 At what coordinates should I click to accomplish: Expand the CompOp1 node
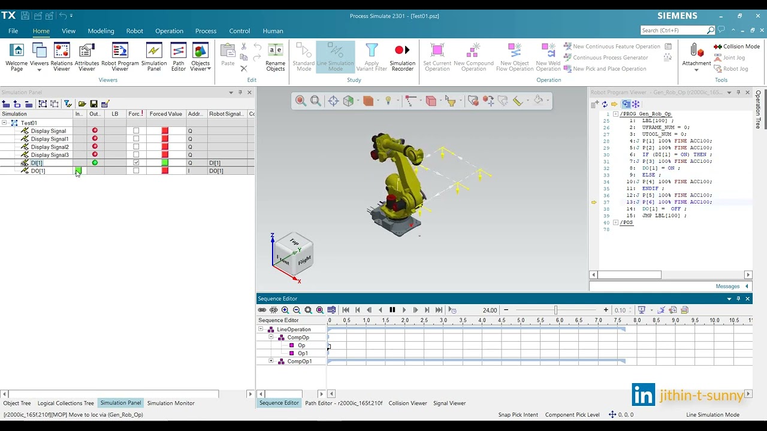click(x=271, y=361)
